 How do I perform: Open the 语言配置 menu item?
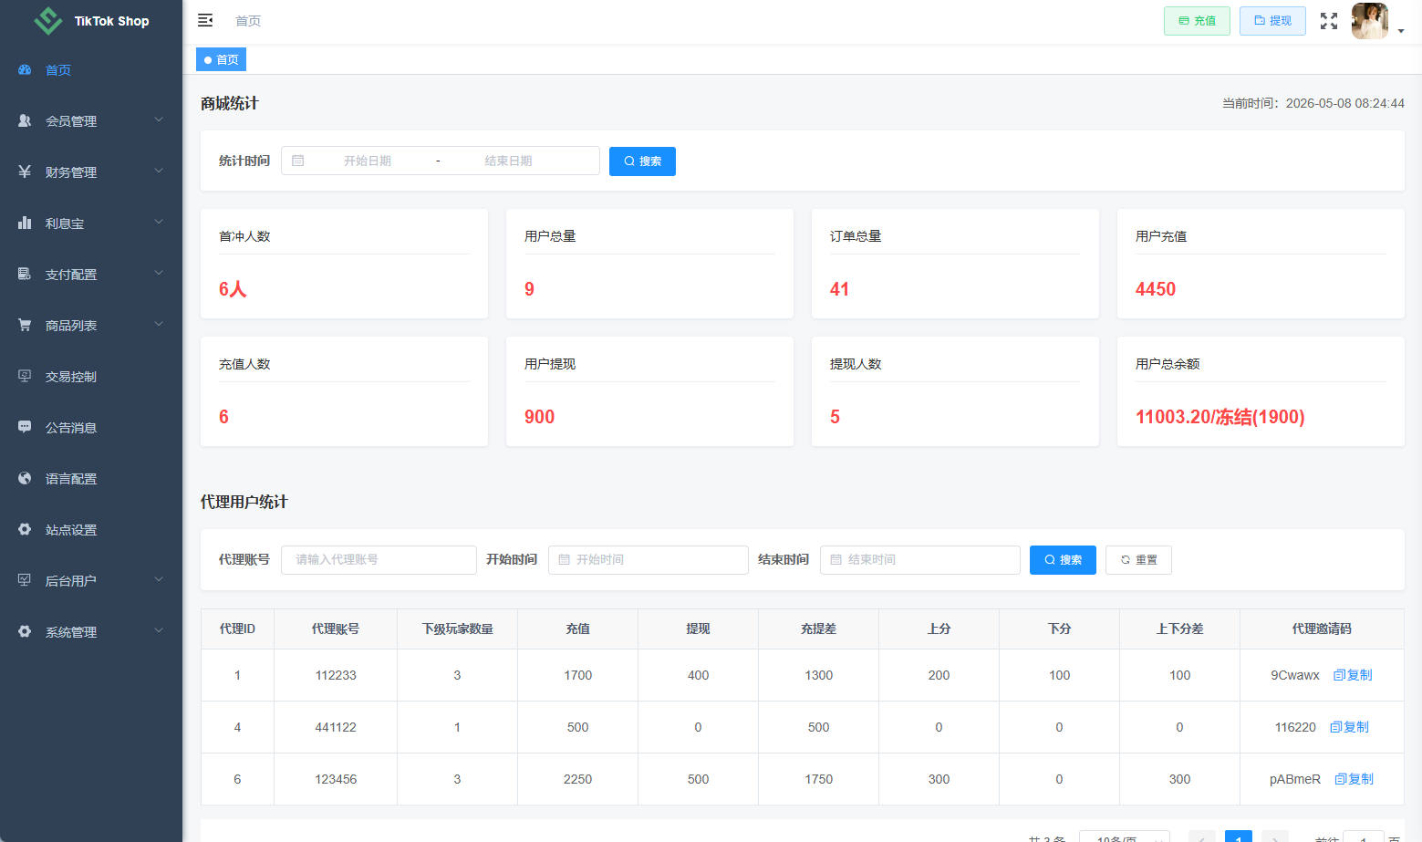[91, 478]
